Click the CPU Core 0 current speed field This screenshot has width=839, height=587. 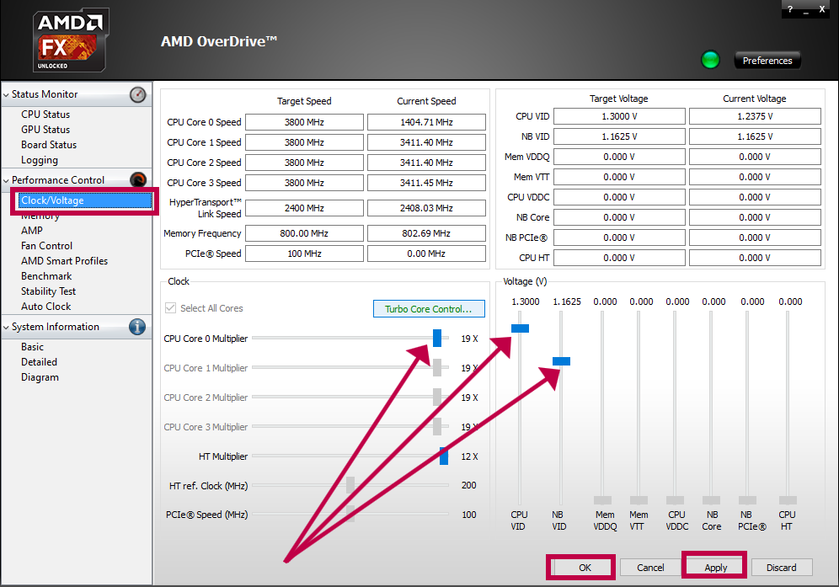(426, 122)
